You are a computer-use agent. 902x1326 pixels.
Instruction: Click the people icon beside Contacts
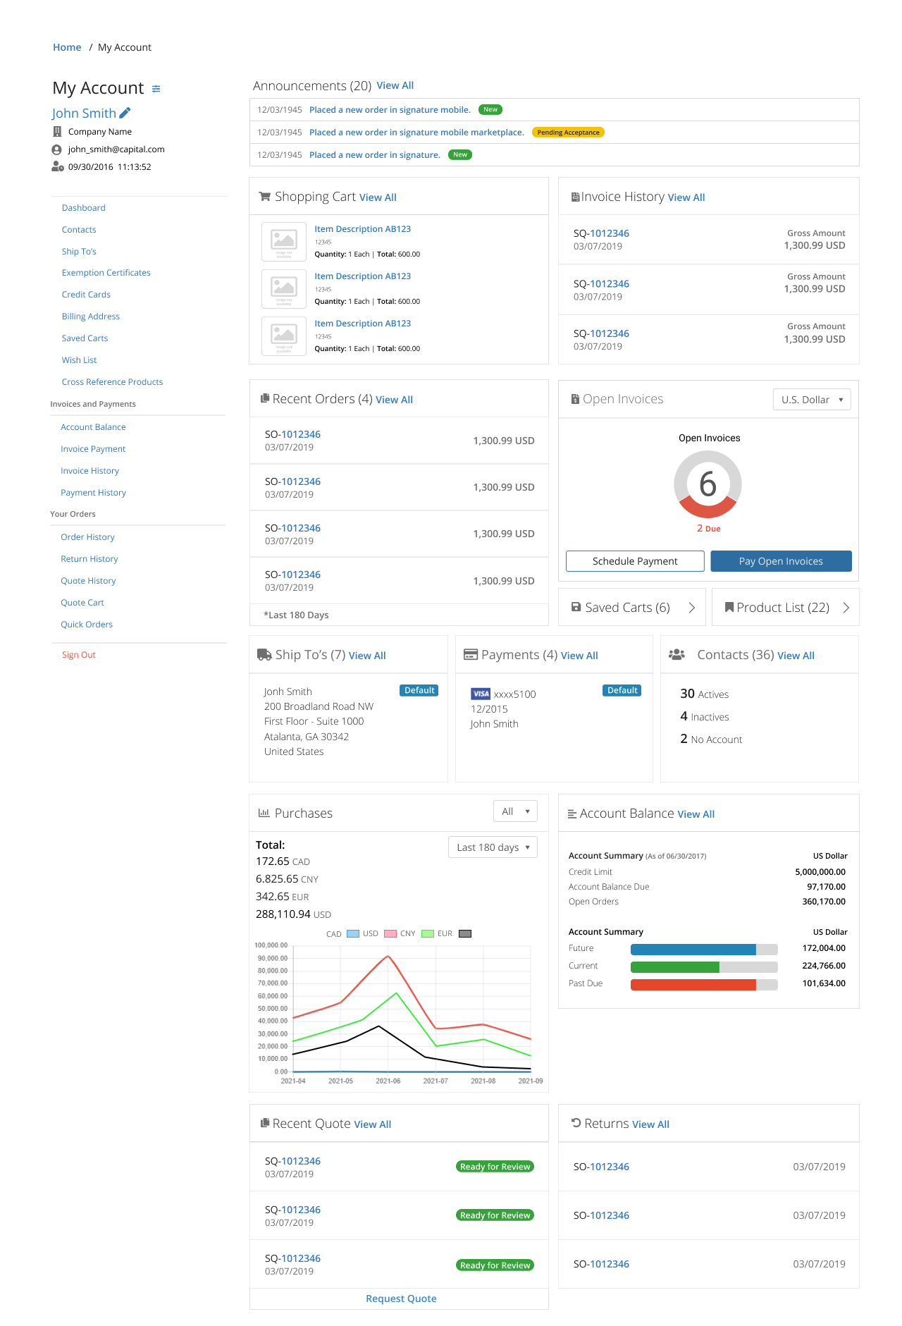676,655
